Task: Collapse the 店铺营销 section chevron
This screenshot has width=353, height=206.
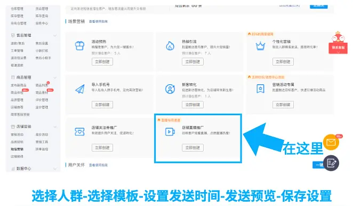Action: [x=55, y=127]
